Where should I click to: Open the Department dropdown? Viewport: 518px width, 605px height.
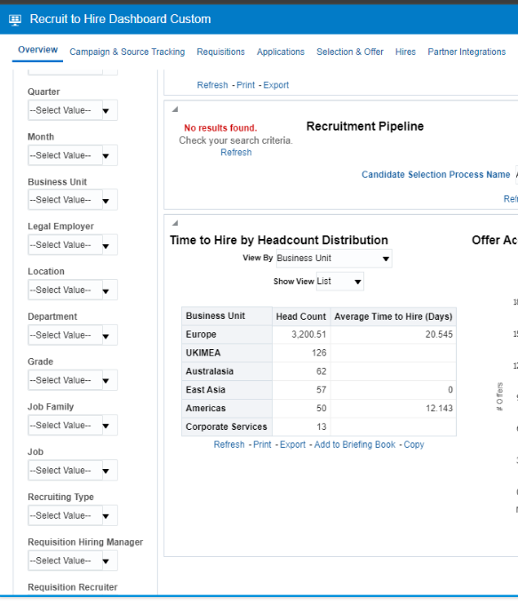[x=73, y=335]
